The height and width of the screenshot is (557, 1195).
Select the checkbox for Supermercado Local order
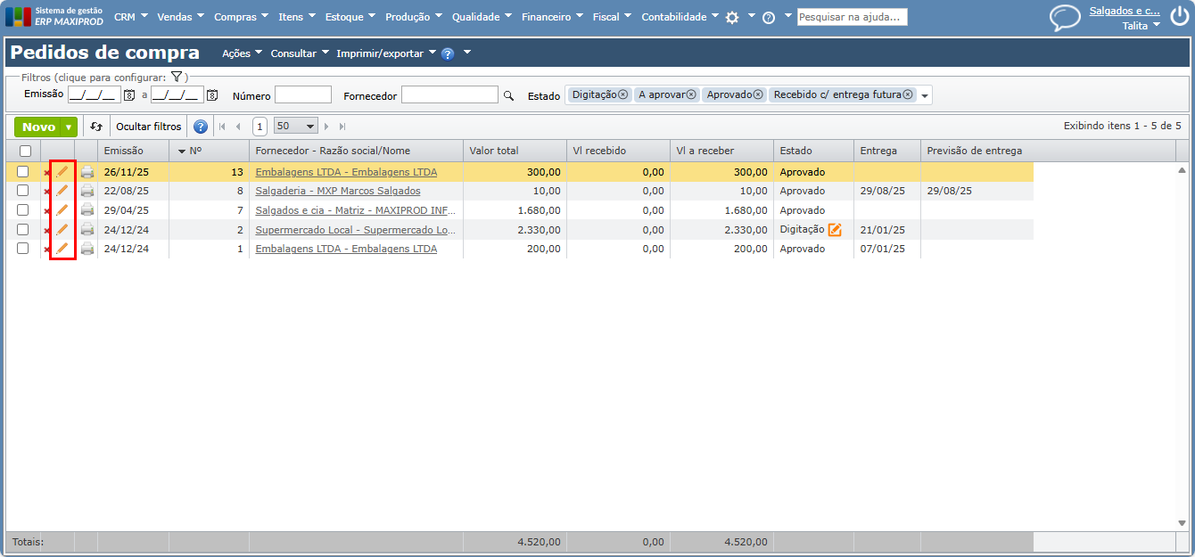23,230
